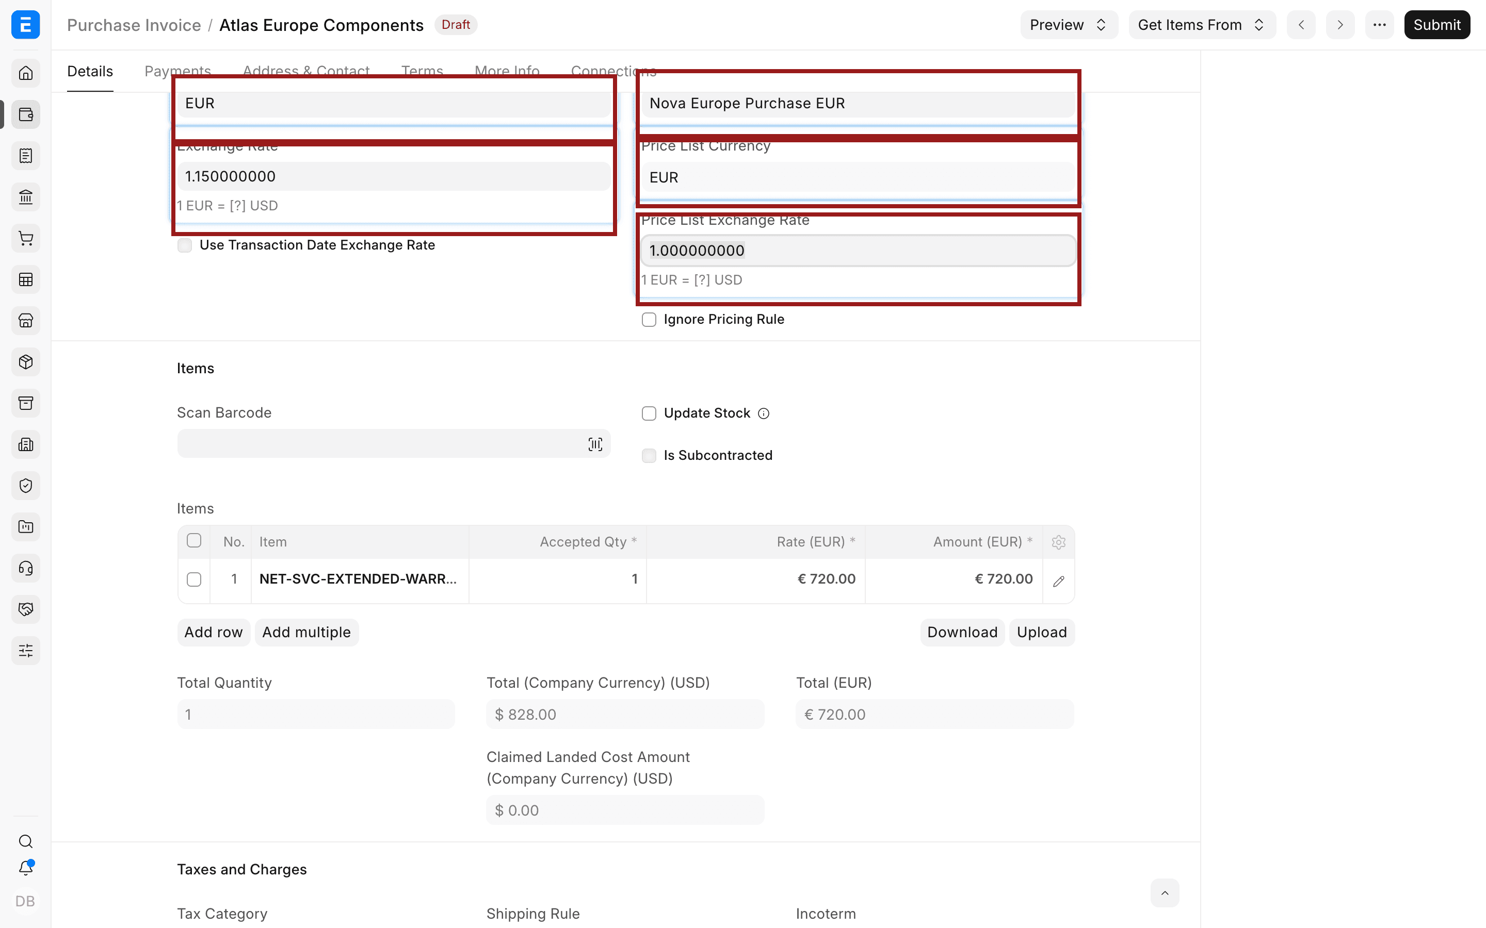Viewport: 1486px width, 928px height.
Task: Click the Scan Barcode input field
Action: (x=394, y=444)
